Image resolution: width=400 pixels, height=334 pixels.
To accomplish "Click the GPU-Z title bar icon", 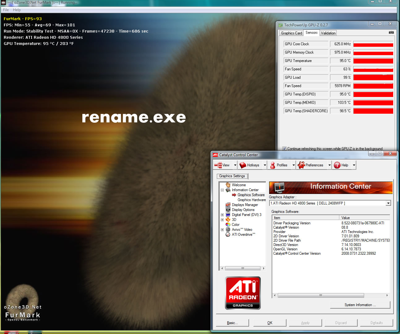I will pyautogui.click(x=281, y=25).
